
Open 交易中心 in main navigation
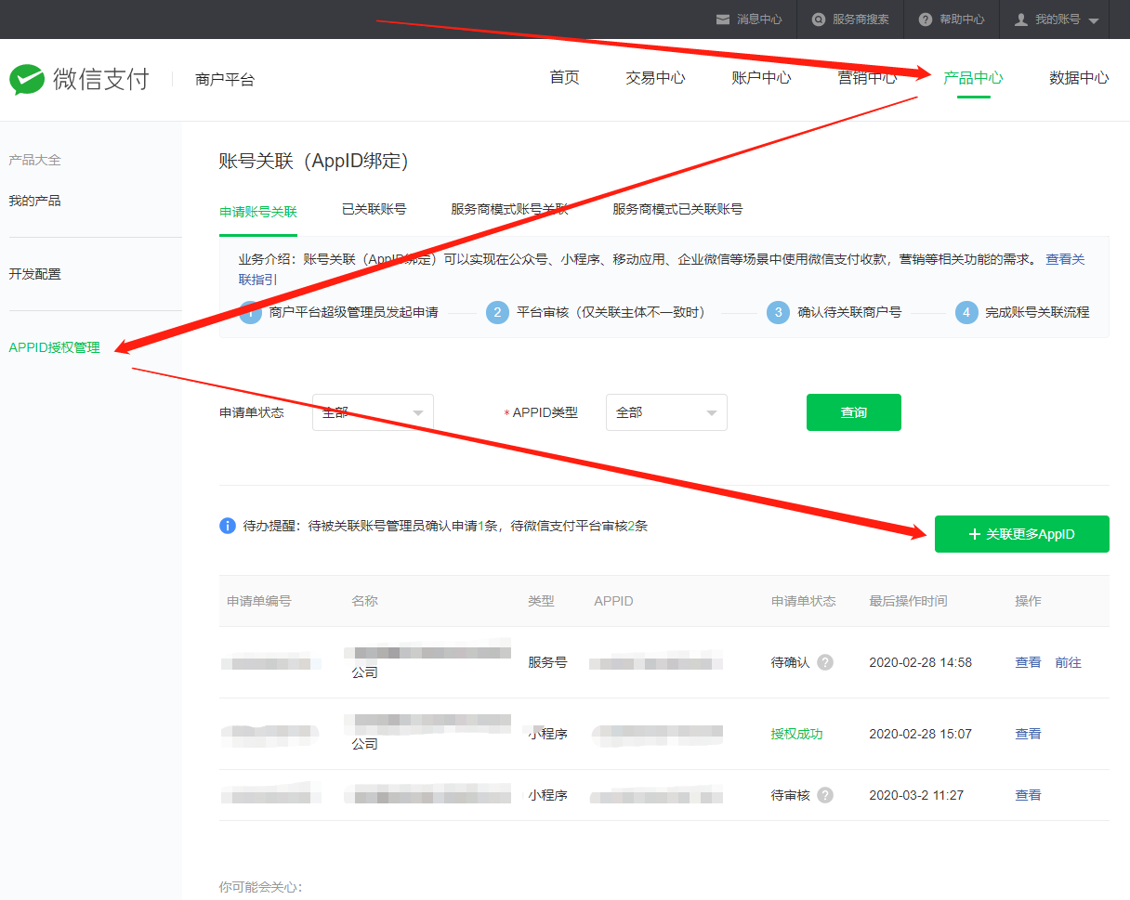pyautogui.click(x=655, y=78)
